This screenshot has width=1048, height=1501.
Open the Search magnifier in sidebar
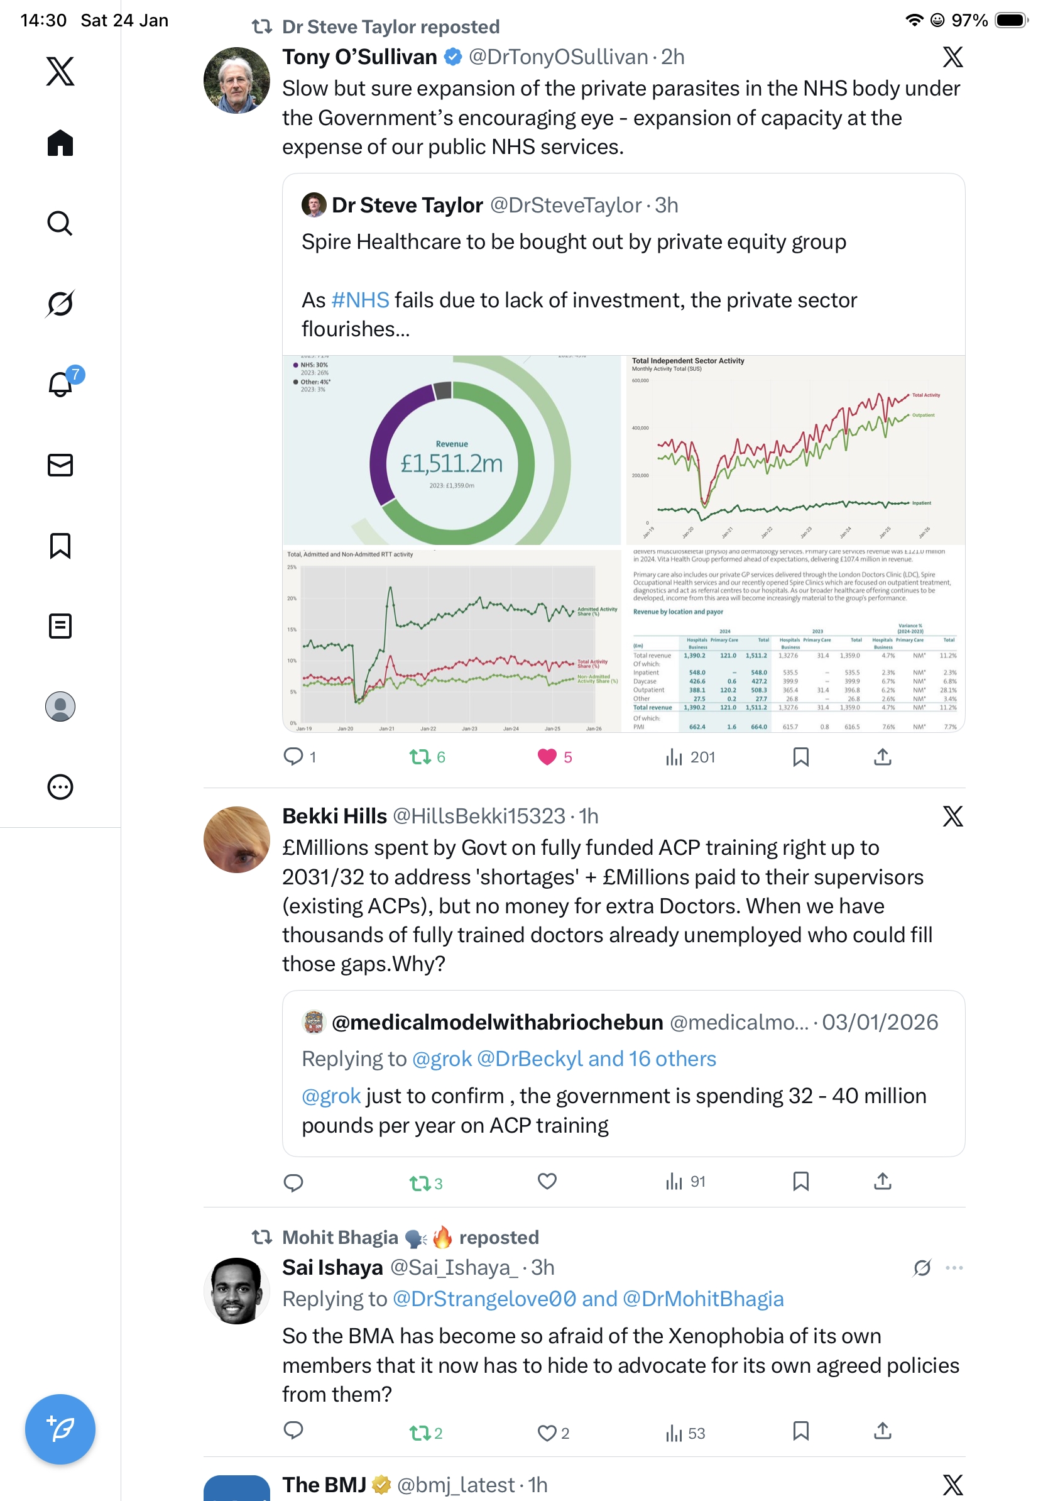pos(60,223)
